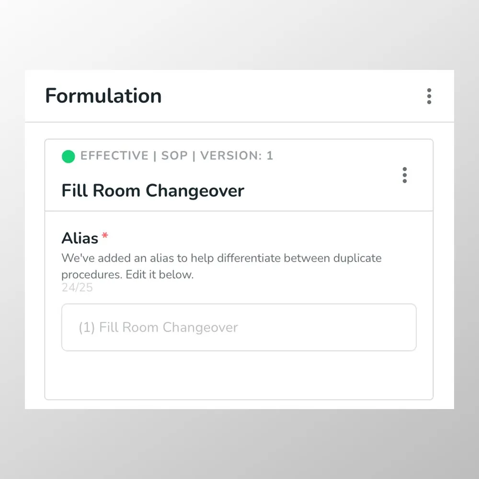Click blank header space right of Formulation title
This screenshot has width=479, height=479.
click(x=293, y=96)
